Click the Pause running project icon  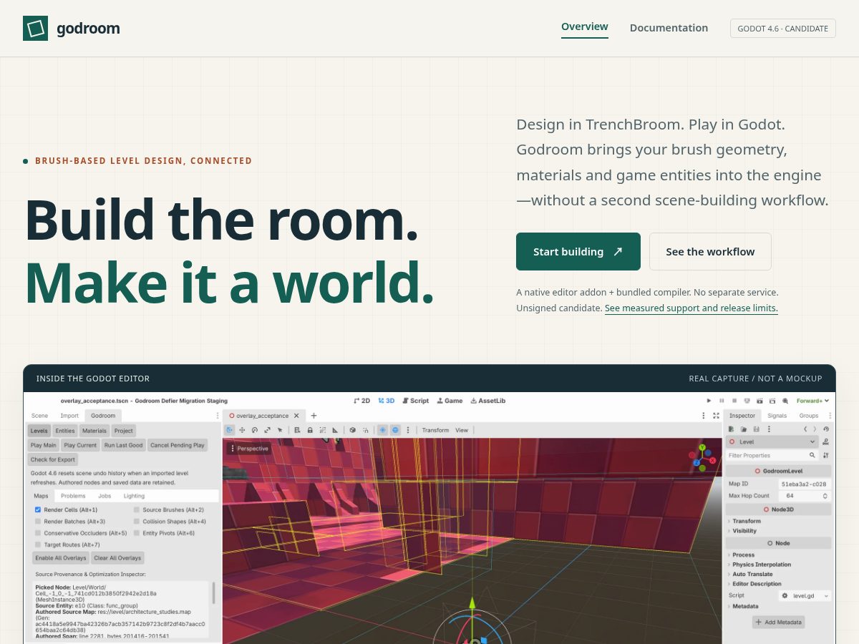click(x=722, y=401)
